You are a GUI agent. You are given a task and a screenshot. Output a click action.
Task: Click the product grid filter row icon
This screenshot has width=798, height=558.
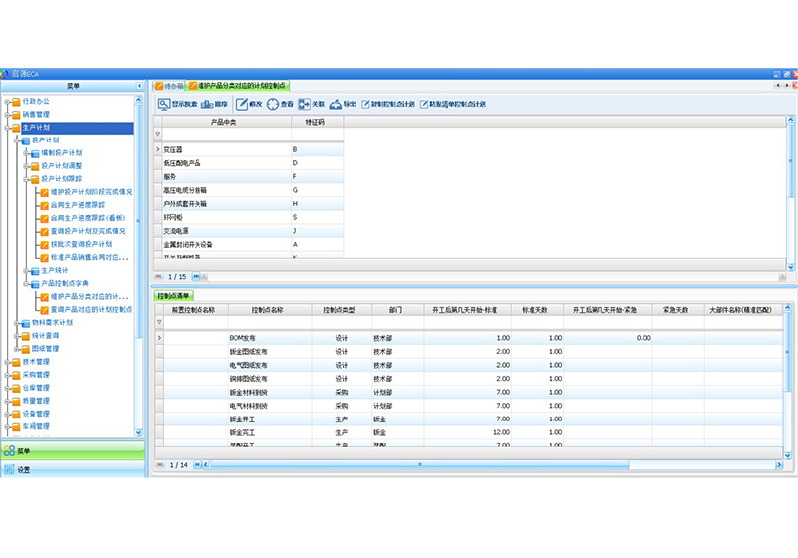pyautogui.click(x=158, y=135)
